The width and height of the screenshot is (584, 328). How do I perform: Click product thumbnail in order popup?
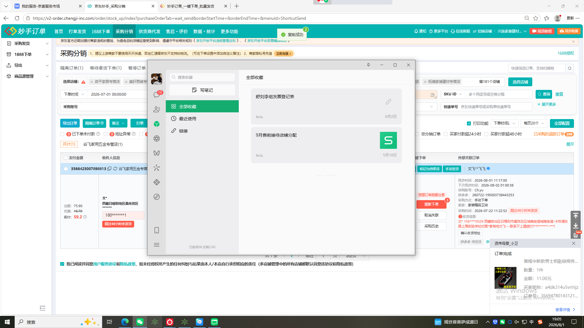[x=506, y=278]
